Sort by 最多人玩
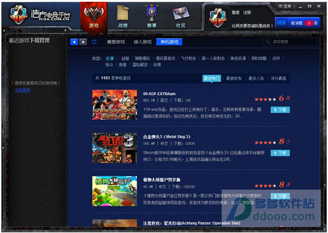This screenshot has width=328, height=233. pyautogui.click(x=256, y=78)
